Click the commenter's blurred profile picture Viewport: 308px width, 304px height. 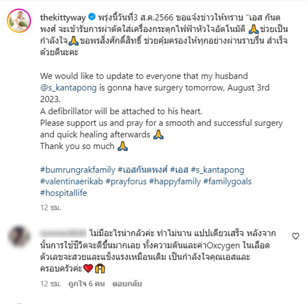(x=18, y=236)
